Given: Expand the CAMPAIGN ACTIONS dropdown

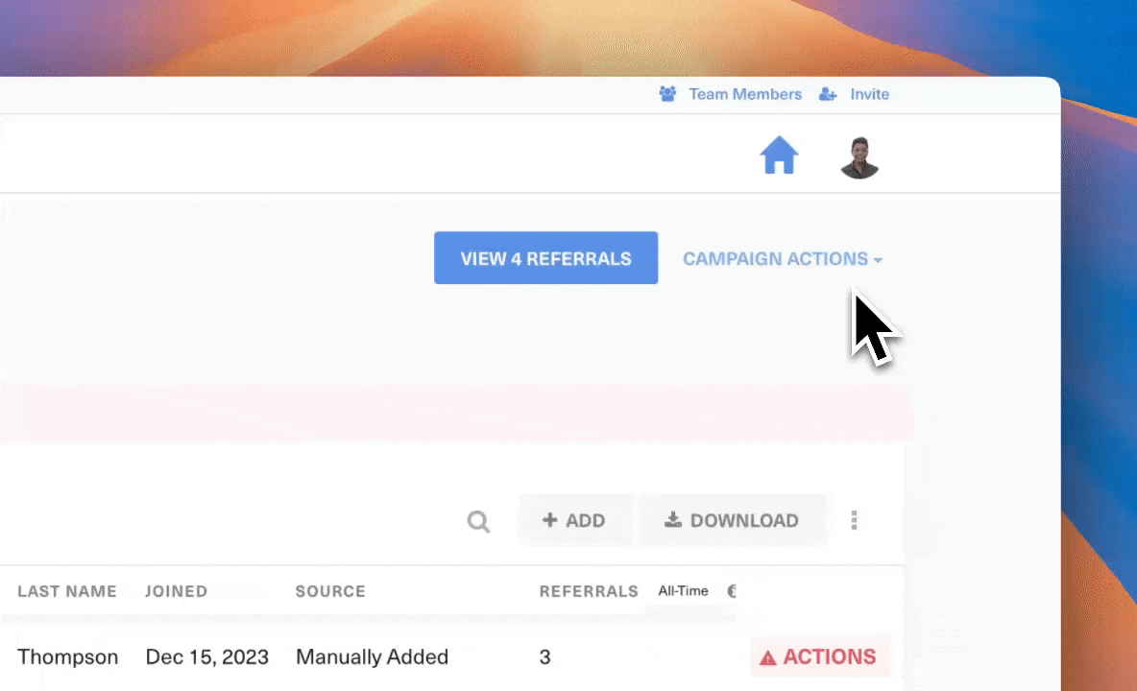Looking at the screenshot, I should (x=782, y=258).
